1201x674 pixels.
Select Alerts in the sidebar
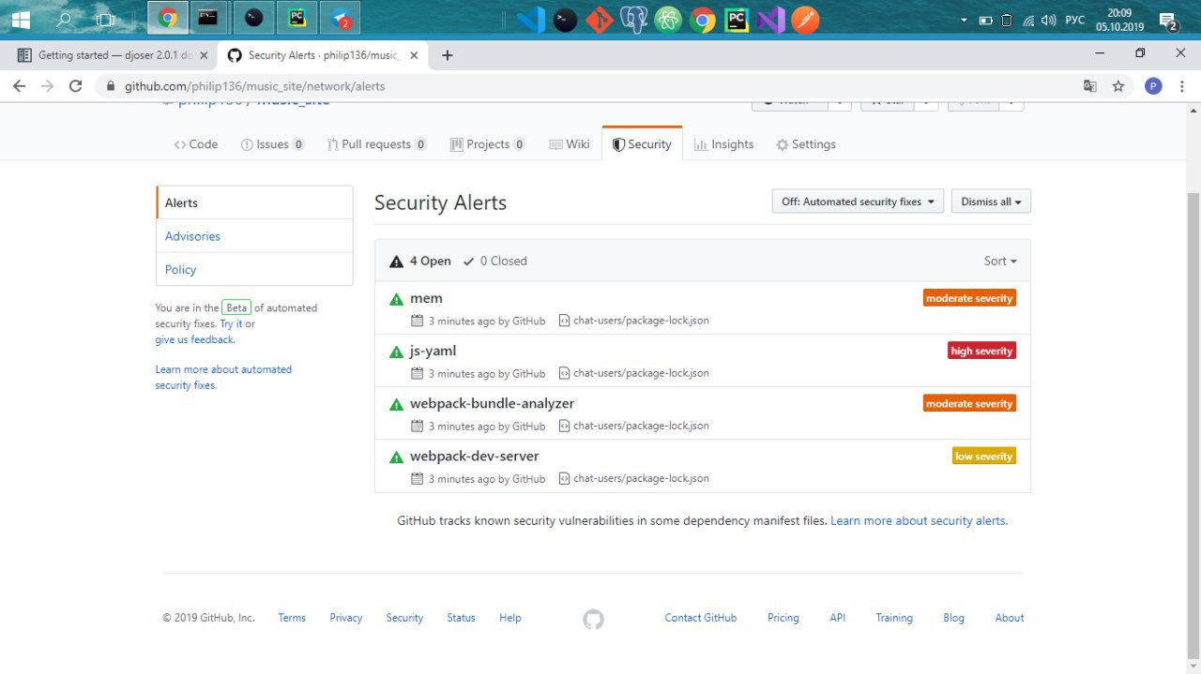[x=254, y=202]
